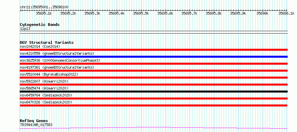This screenshot has height=132, width=297.
Task: Click the TRIM44|NM_017583 gene label
Action: (x=36, y=125)
